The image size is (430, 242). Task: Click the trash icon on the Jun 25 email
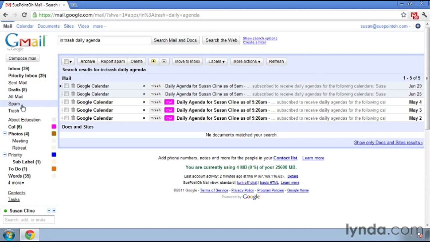point(73,94)
